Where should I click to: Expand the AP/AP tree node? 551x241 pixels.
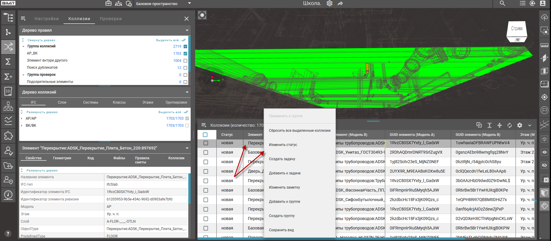pyautogui.click(x=22, y=118)
